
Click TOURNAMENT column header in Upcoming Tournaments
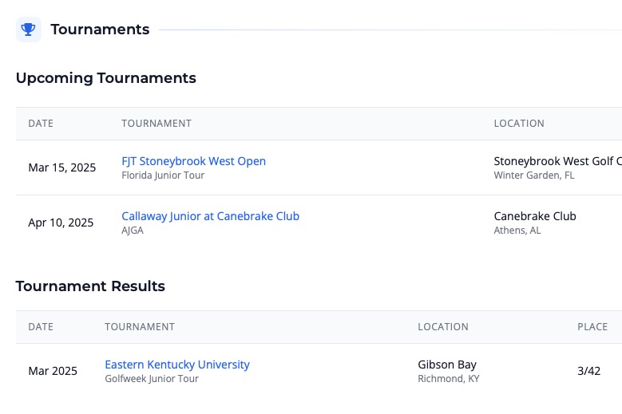156,124
